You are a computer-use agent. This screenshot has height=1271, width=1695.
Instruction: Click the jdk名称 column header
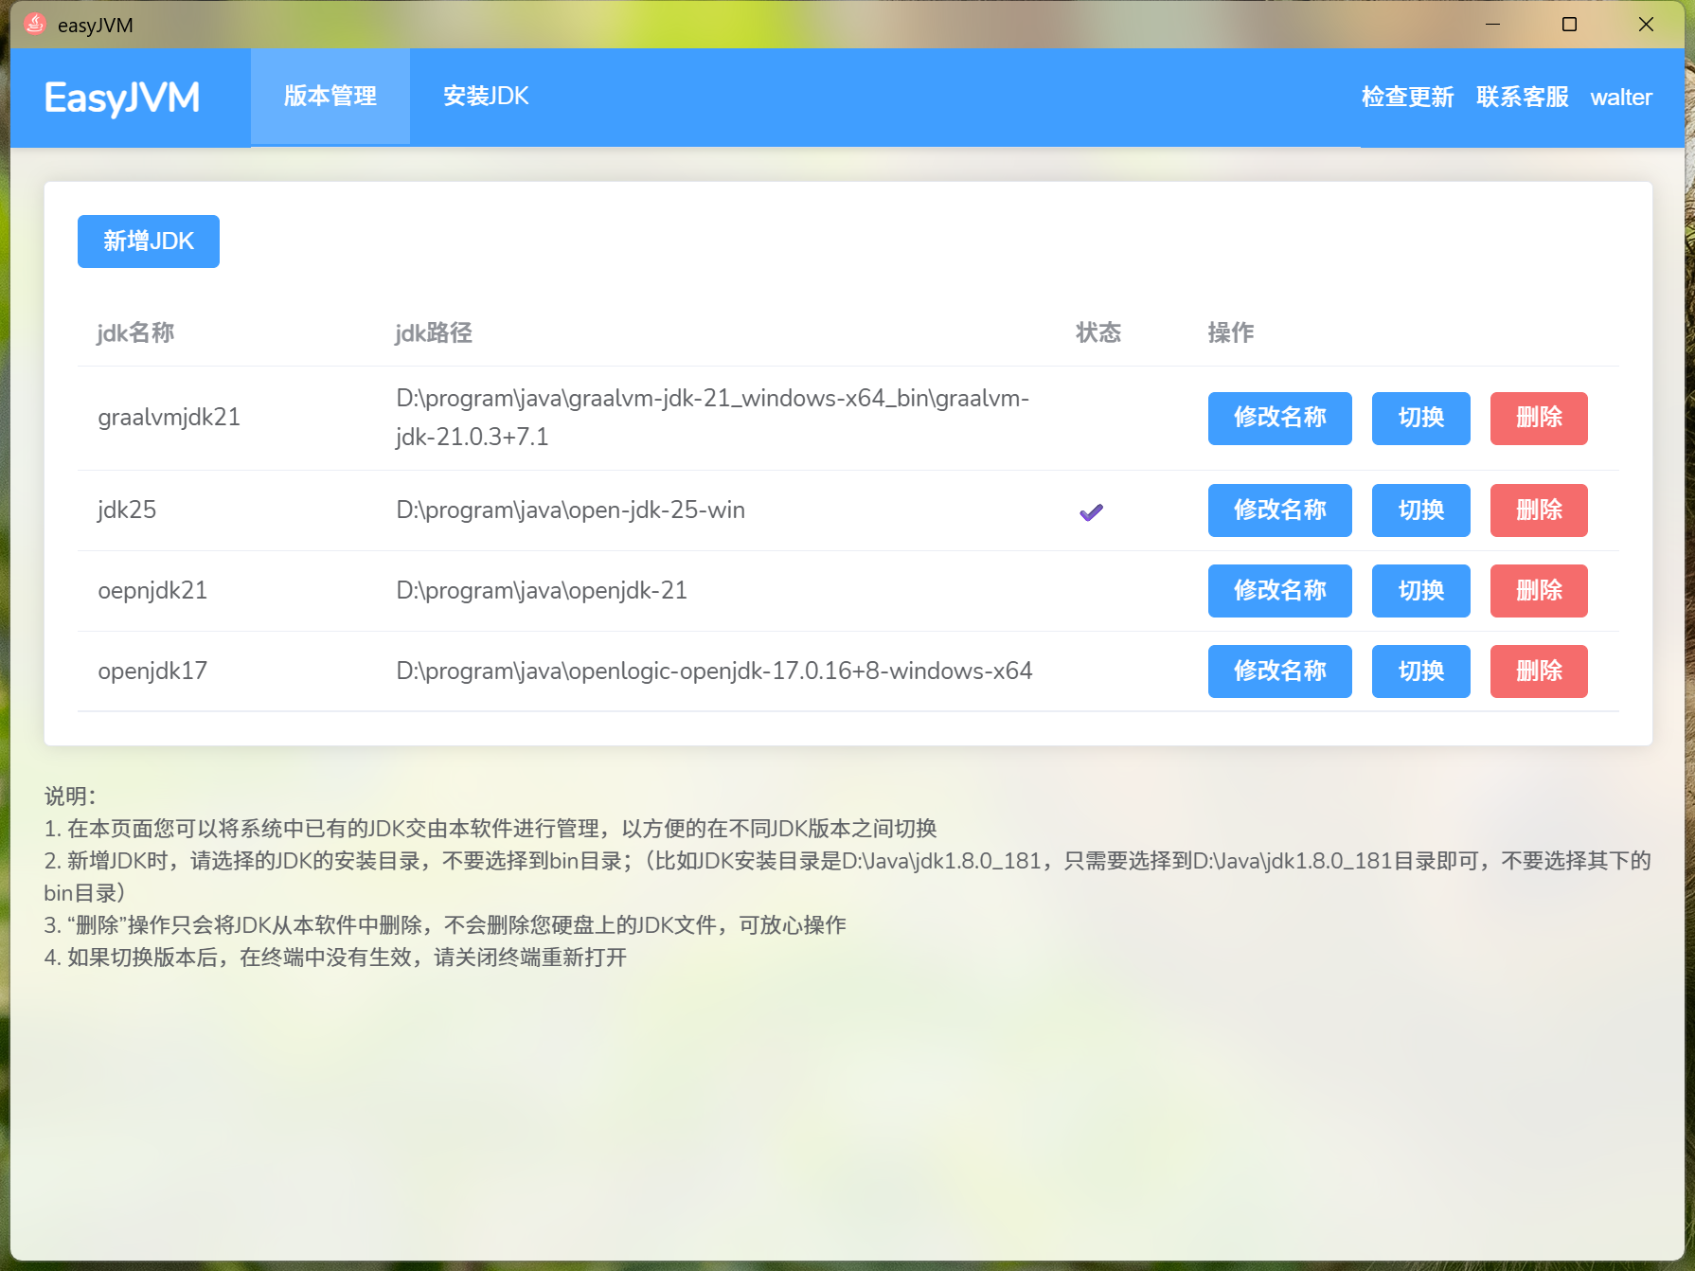tap(134, 332)
